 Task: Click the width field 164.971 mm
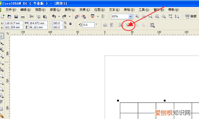[38, 23]
